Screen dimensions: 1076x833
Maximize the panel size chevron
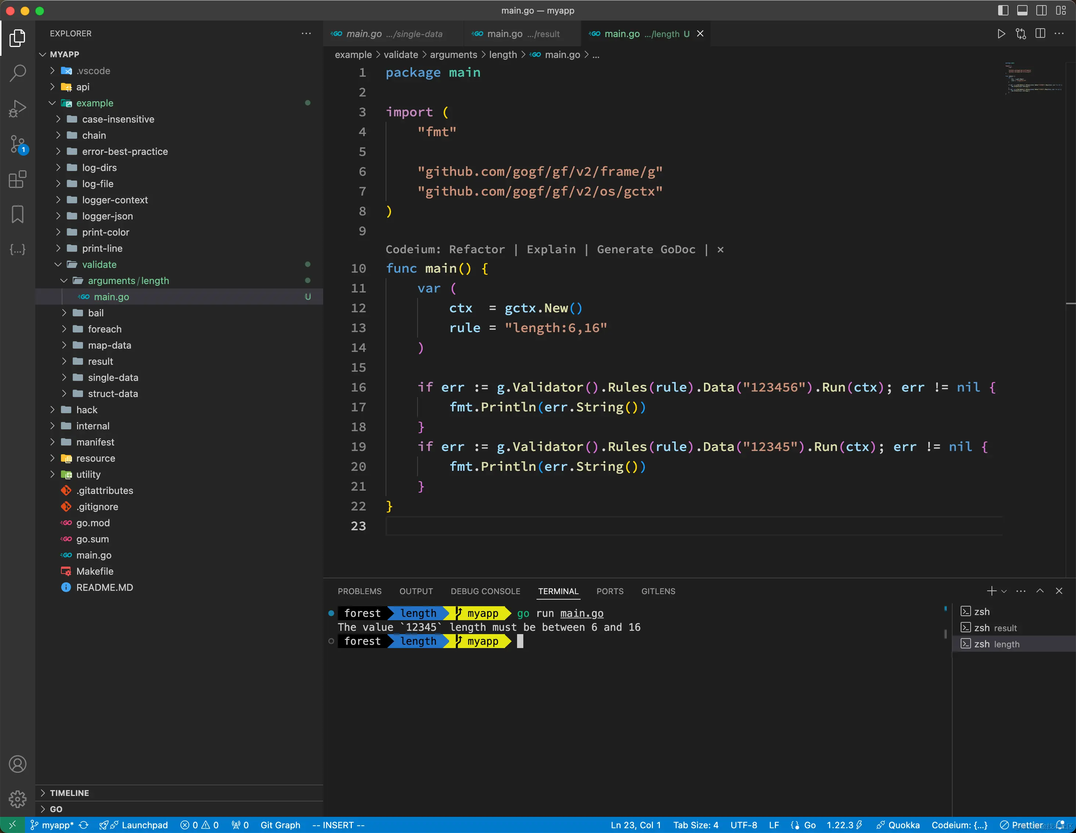[x=1040, y=591]
